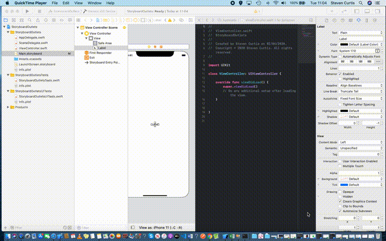Open the Line Break dropdown Truncate Tail
386x241 pixels.
[x=361, y=91]
